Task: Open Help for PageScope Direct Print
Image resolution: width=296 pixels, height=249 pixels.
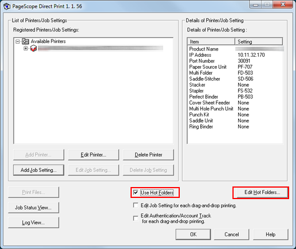Action: click(270, 235)
